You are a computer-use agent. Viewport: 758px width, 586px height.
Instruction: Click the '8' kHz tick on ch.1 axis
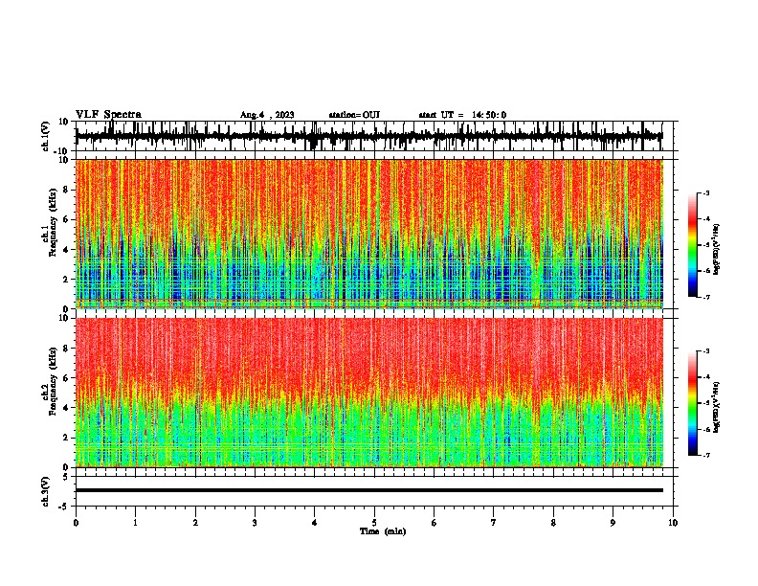(66, 190)
